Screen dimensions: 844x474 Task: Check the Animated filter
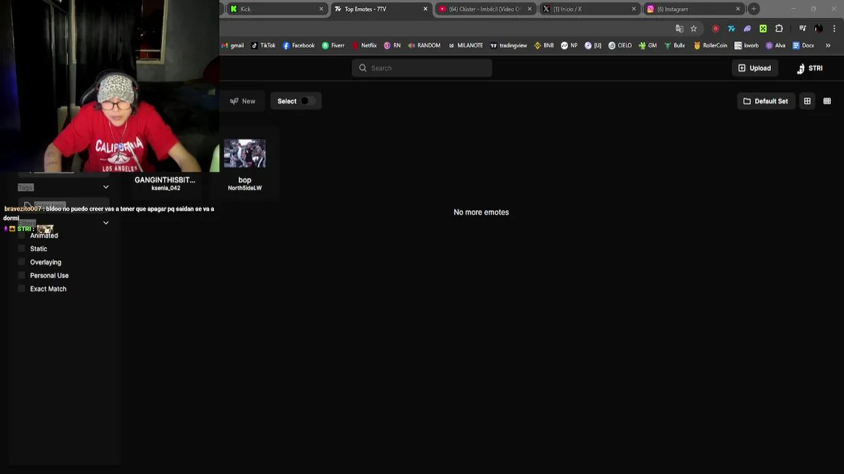pos(22,236)
